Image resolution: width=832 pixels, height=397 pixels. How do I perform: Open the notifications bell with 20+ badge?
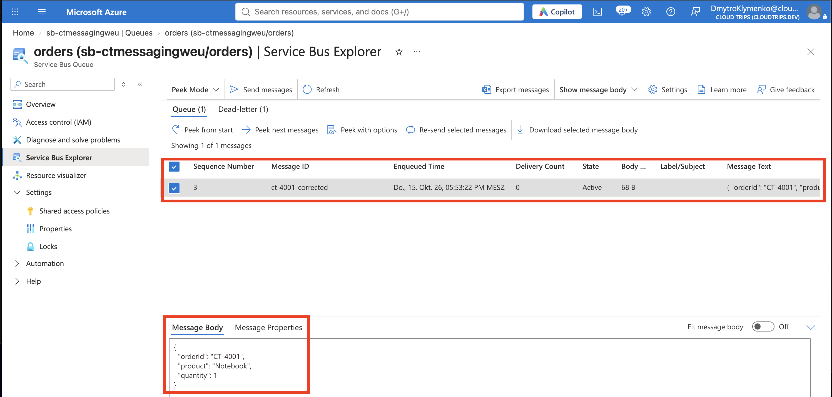pyautogui.click(x=622, y=12)
